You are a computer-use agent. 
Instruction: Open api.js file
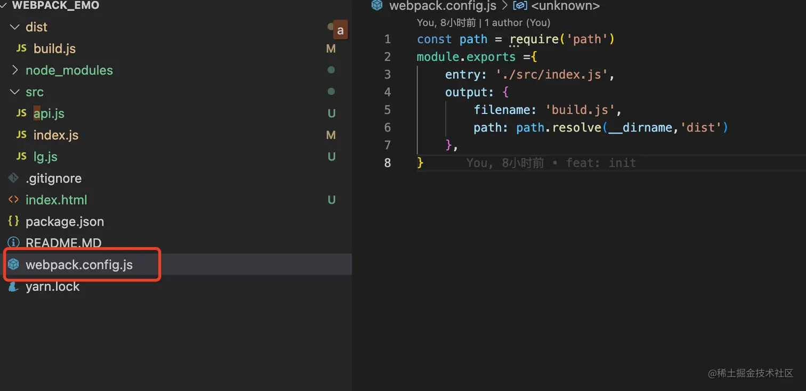click(x=49, y=113)
